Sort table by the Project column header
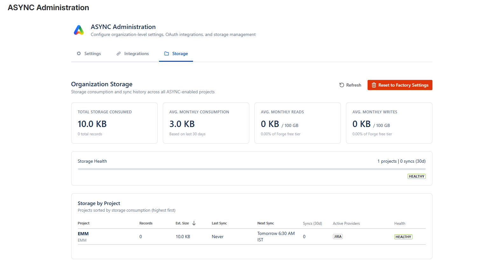483x262 pixels. 84,223
